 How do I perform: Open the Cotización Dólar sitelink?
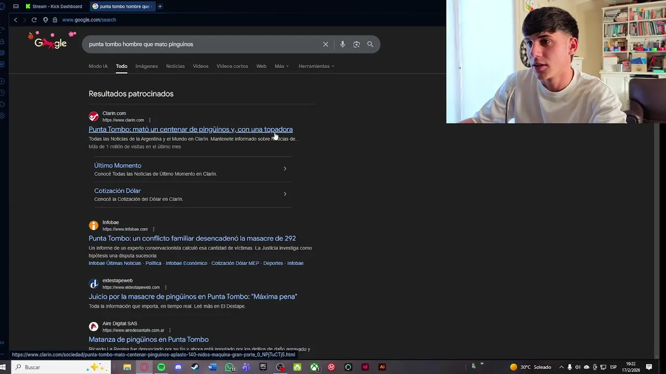[x=117, y=191]
